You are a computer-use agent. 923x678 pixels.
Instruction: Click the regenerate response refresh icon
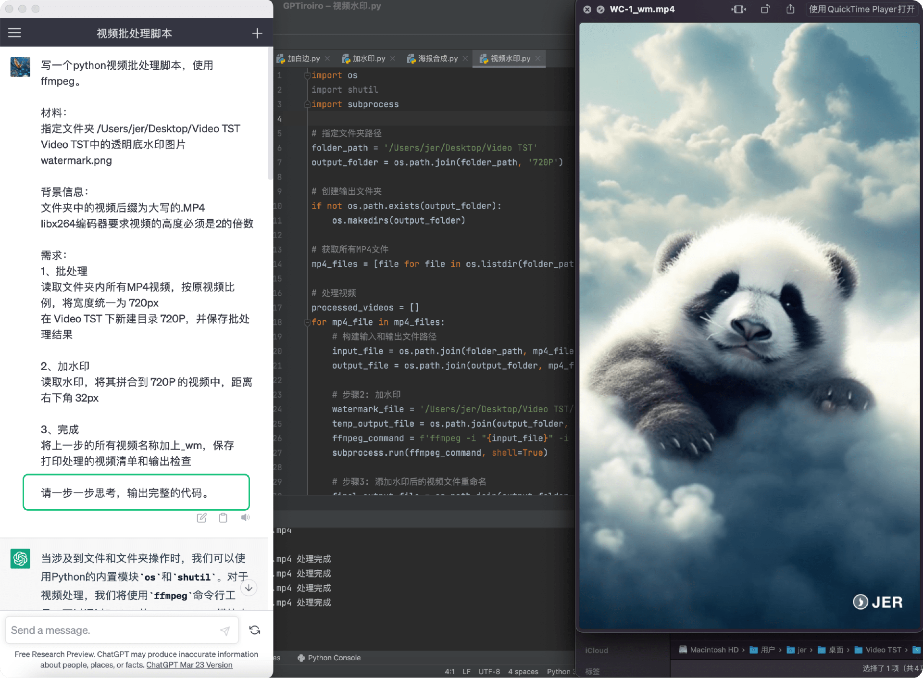point(255,630)
